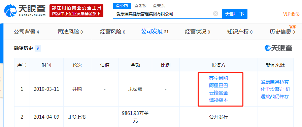Clear the search box with the X icon
Screen dimensions: 302x127
tap(216, 14)
